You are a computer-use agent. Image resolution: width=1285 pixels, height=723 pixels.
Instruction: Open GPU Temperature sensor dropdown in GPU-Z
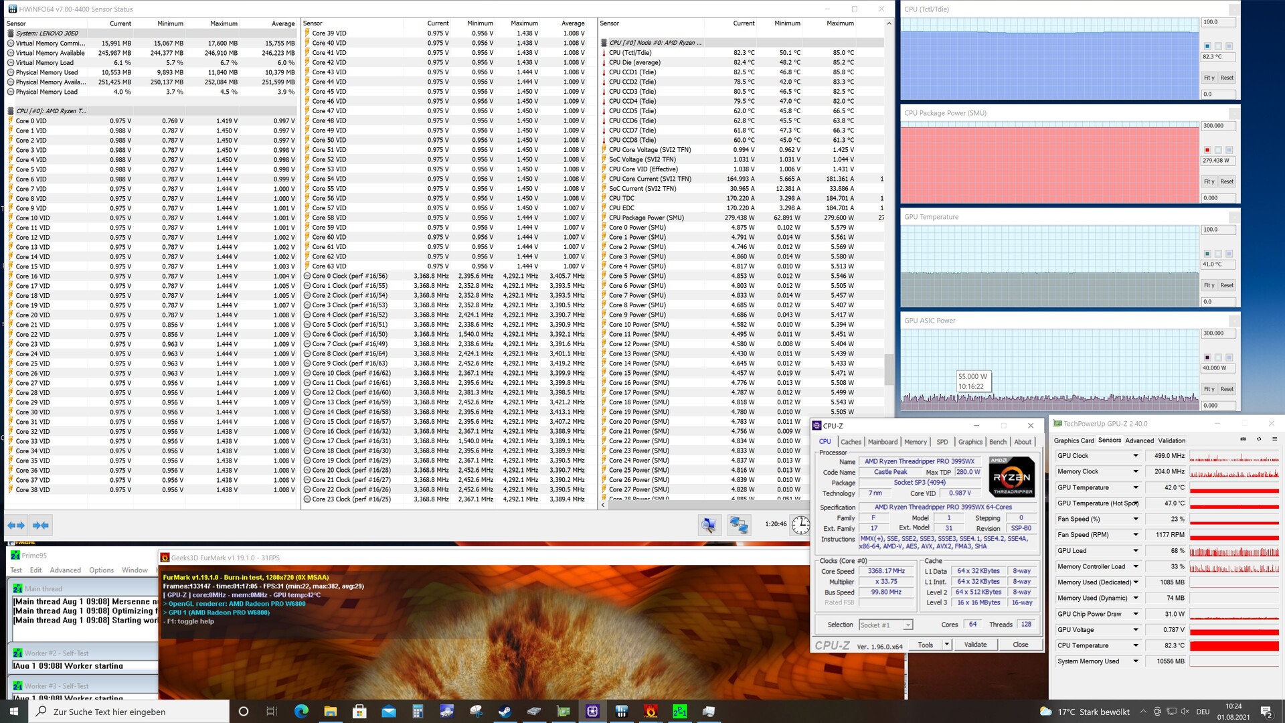tap(1135, 487)
